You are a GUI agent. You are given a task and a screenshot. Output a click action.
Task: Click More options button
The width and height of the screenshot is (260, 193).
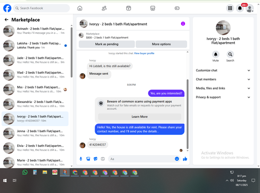point(161,44)
